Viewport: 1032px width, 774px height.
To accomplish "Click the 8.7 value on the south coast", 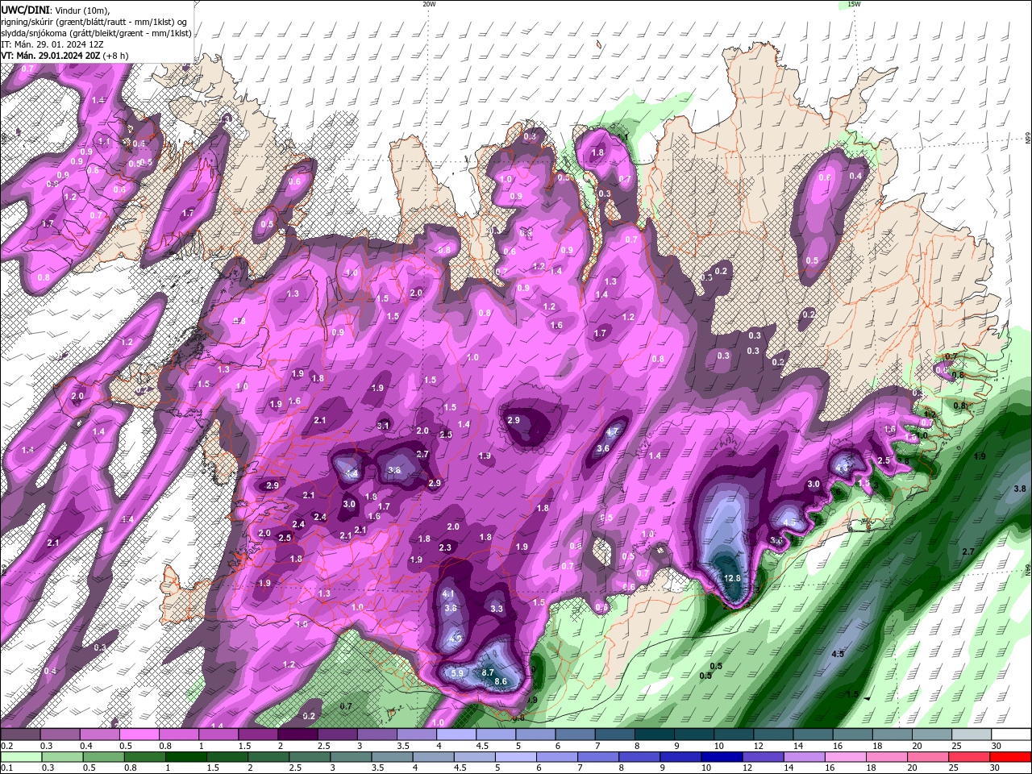I will point(487,672).
